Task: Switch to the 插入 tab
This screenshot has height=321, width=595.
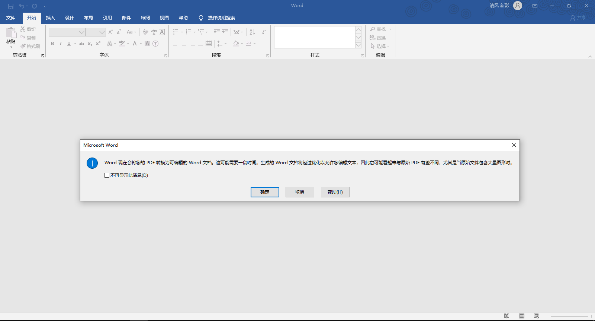Action: [50, 18]
